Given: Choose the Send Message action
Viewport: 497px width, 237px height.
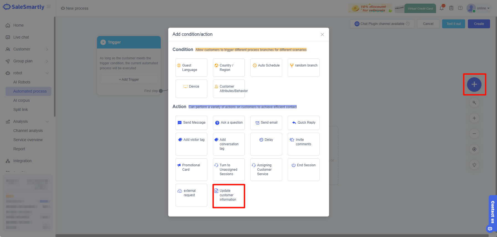Looking at the screenshot, I should point(191,123).
